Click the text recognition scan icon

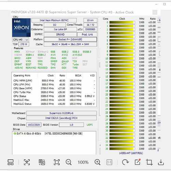pos(27,162)
